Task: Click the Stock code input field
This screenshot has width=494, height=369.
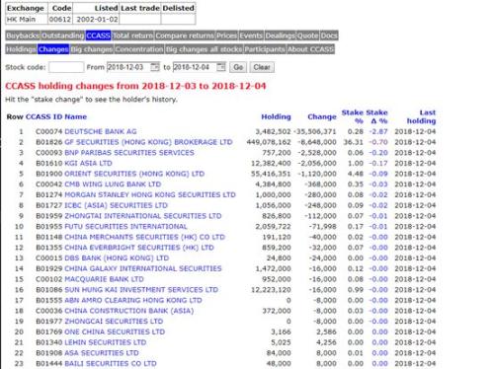Action: point(66,67)
